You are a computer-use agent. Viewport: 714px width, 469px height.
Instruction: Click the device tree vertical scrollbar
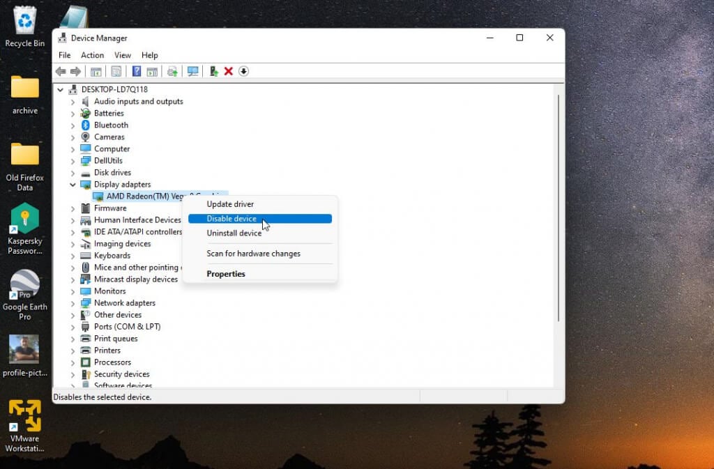559,208
